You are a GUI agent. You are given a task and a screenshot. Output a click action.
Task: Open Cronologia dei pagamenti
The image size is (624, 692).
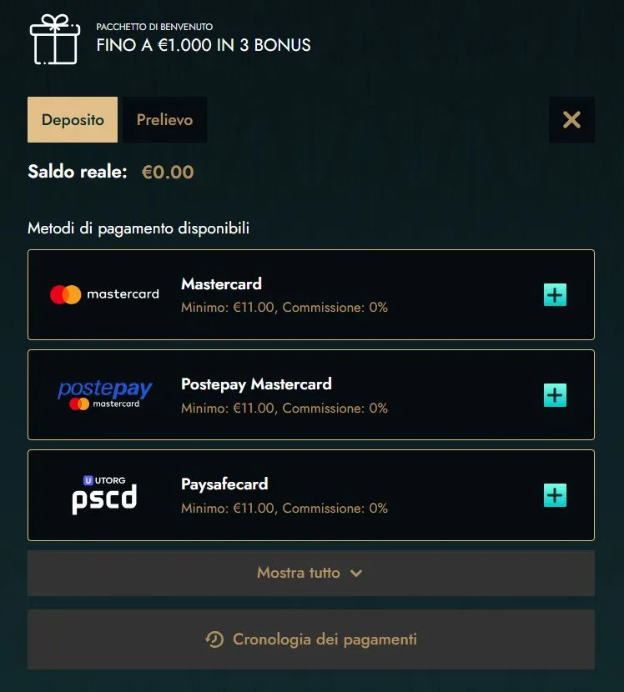coord(325,639)
